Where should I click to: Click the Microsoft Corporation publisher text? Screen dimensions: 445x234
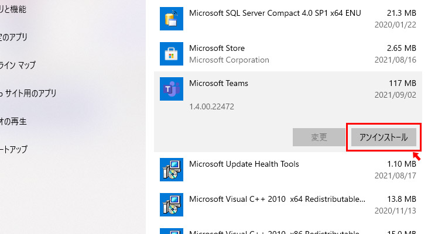point(229,60)
